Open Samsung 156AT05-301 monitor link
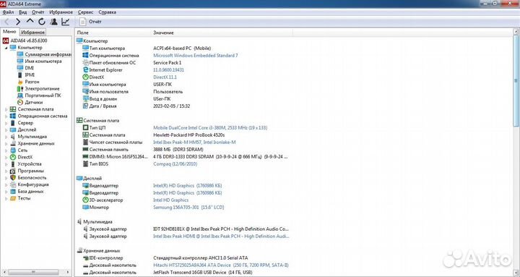Screen dimensions: 520x277 tap(188, 208)
